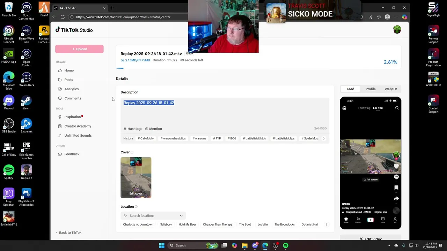The width and height of the screenshot is (447, 251).
Task: Open the Search locations dropdown
Action: click(x=153, y=216)
